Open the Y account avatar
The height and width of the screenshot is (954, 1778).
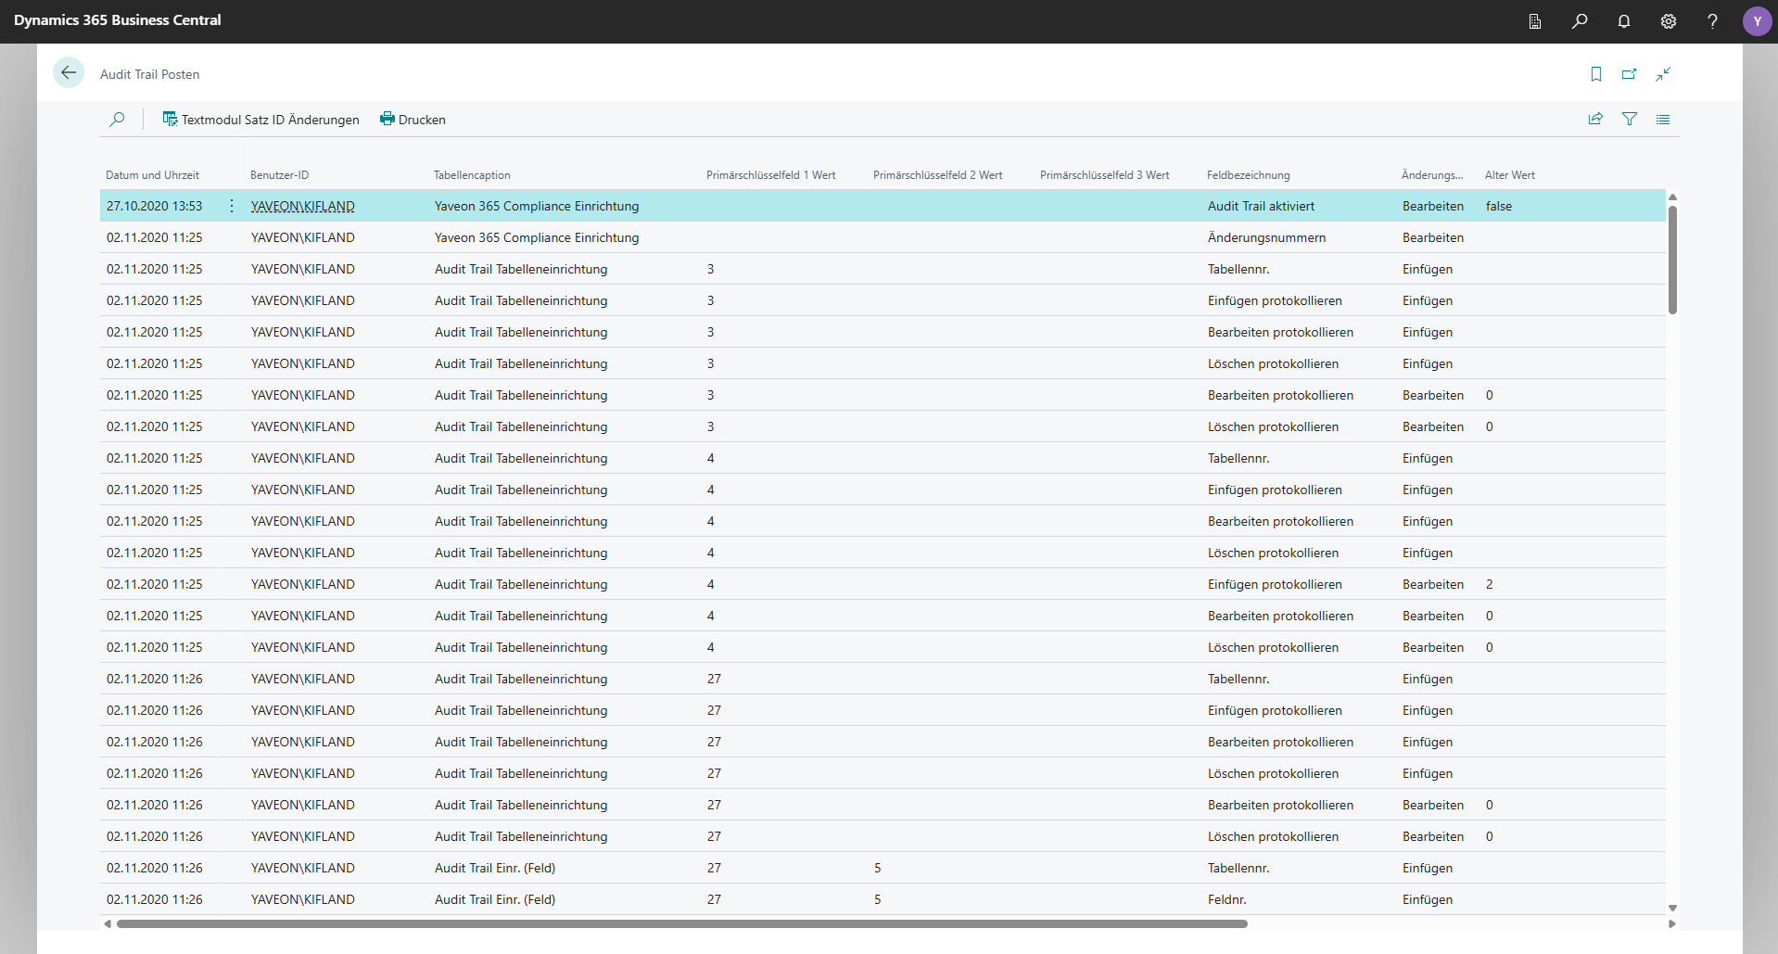point(1758,20)
